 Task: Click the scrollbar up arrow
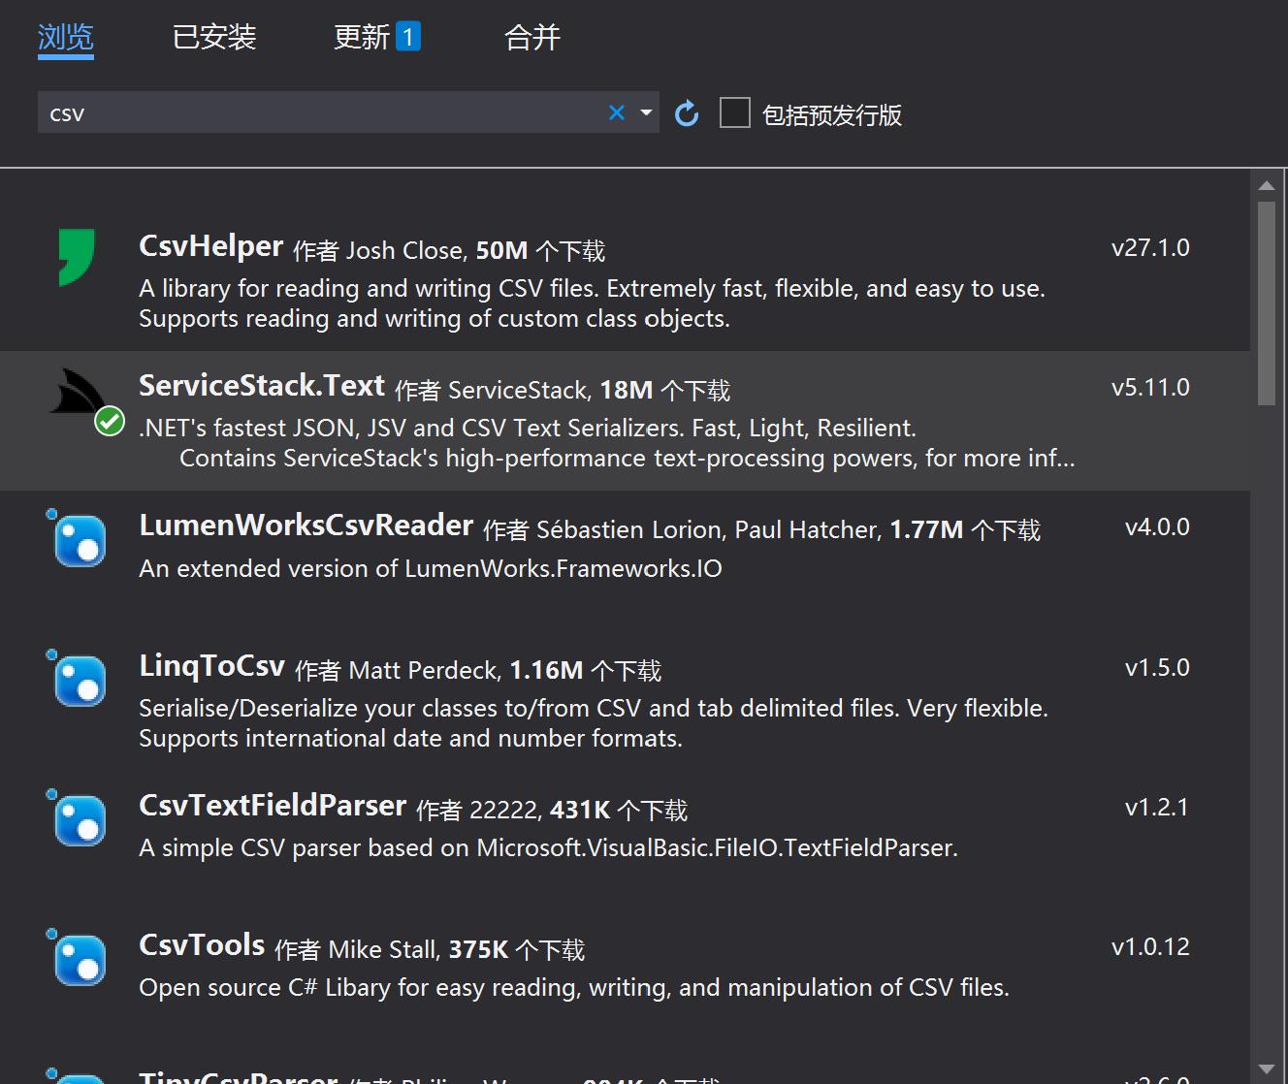click(x=1266, y=185)
